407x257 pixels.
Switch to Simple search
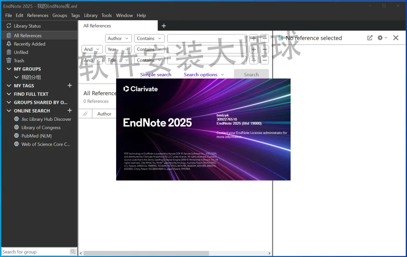coord(156,75)
